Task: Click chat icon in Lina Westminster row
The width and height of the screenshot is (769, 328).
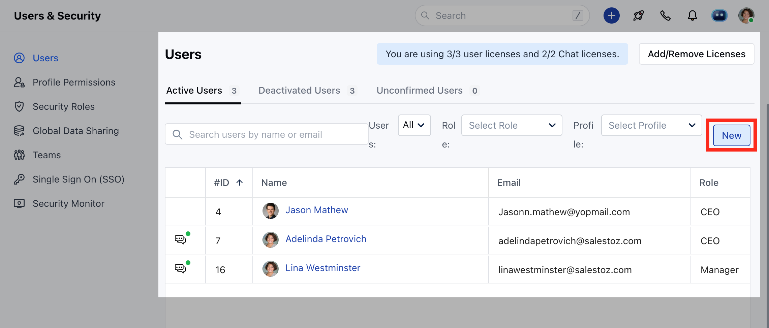Action: [181, 269]
